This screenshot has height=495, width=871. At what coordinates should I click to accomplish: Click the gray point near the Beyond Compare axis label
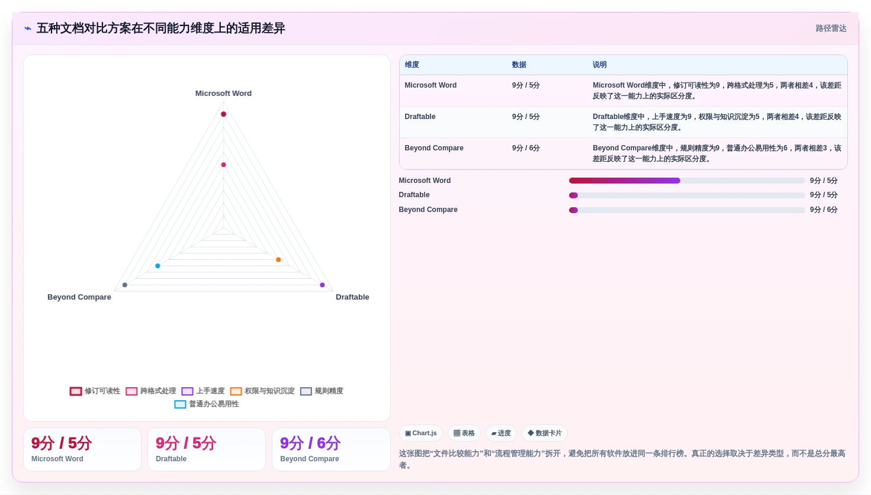pos(124,285)
